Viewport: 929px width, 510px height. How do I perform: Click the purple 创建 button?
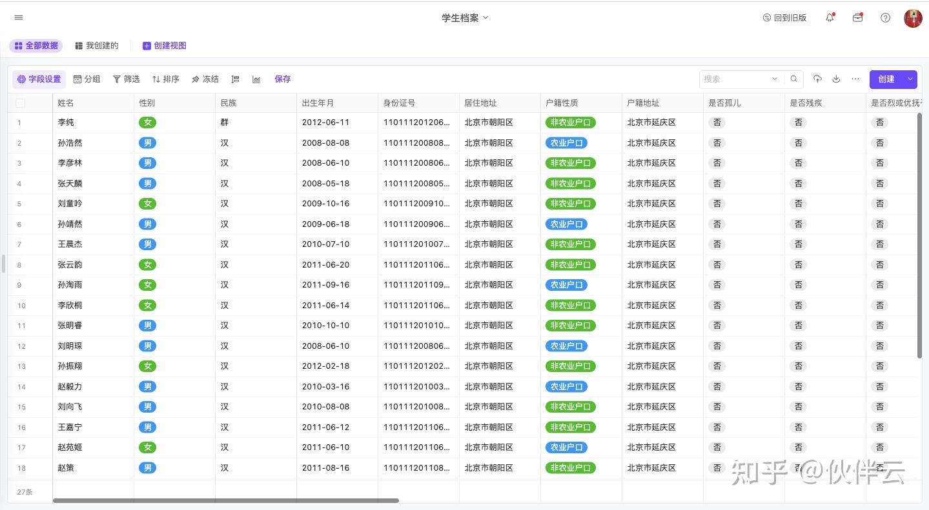click(886, 79)
